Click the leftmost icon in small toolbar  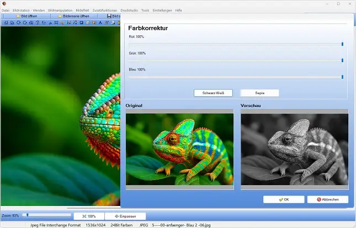tap(5, 23)
